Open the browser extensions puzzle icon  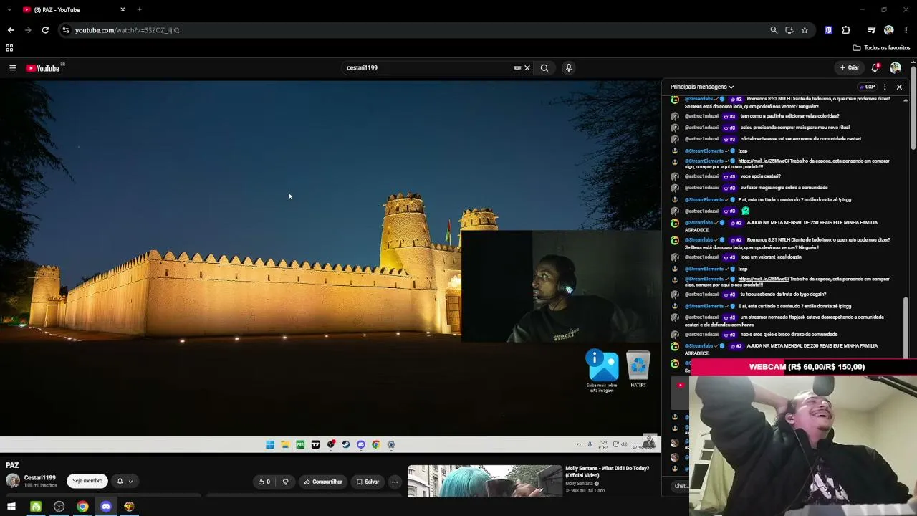[x=846, y=30]
